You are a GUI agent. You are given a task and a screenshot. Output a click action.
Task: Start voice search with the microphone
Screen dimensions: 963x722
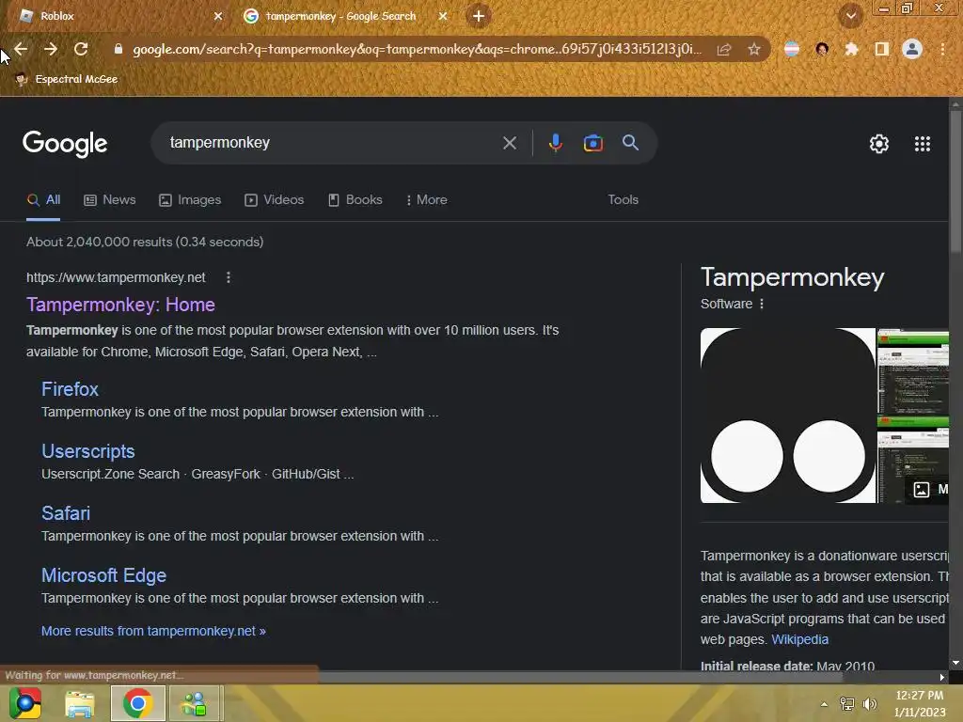pos(555,143)
